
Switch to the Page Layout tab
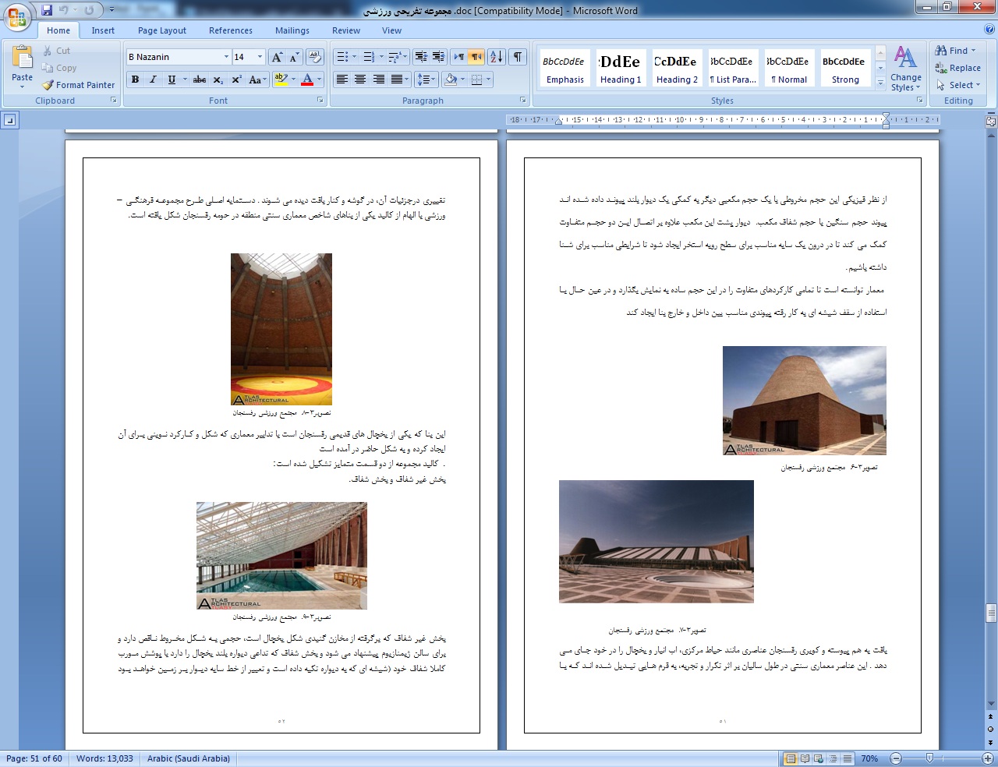tap(162, 30)
